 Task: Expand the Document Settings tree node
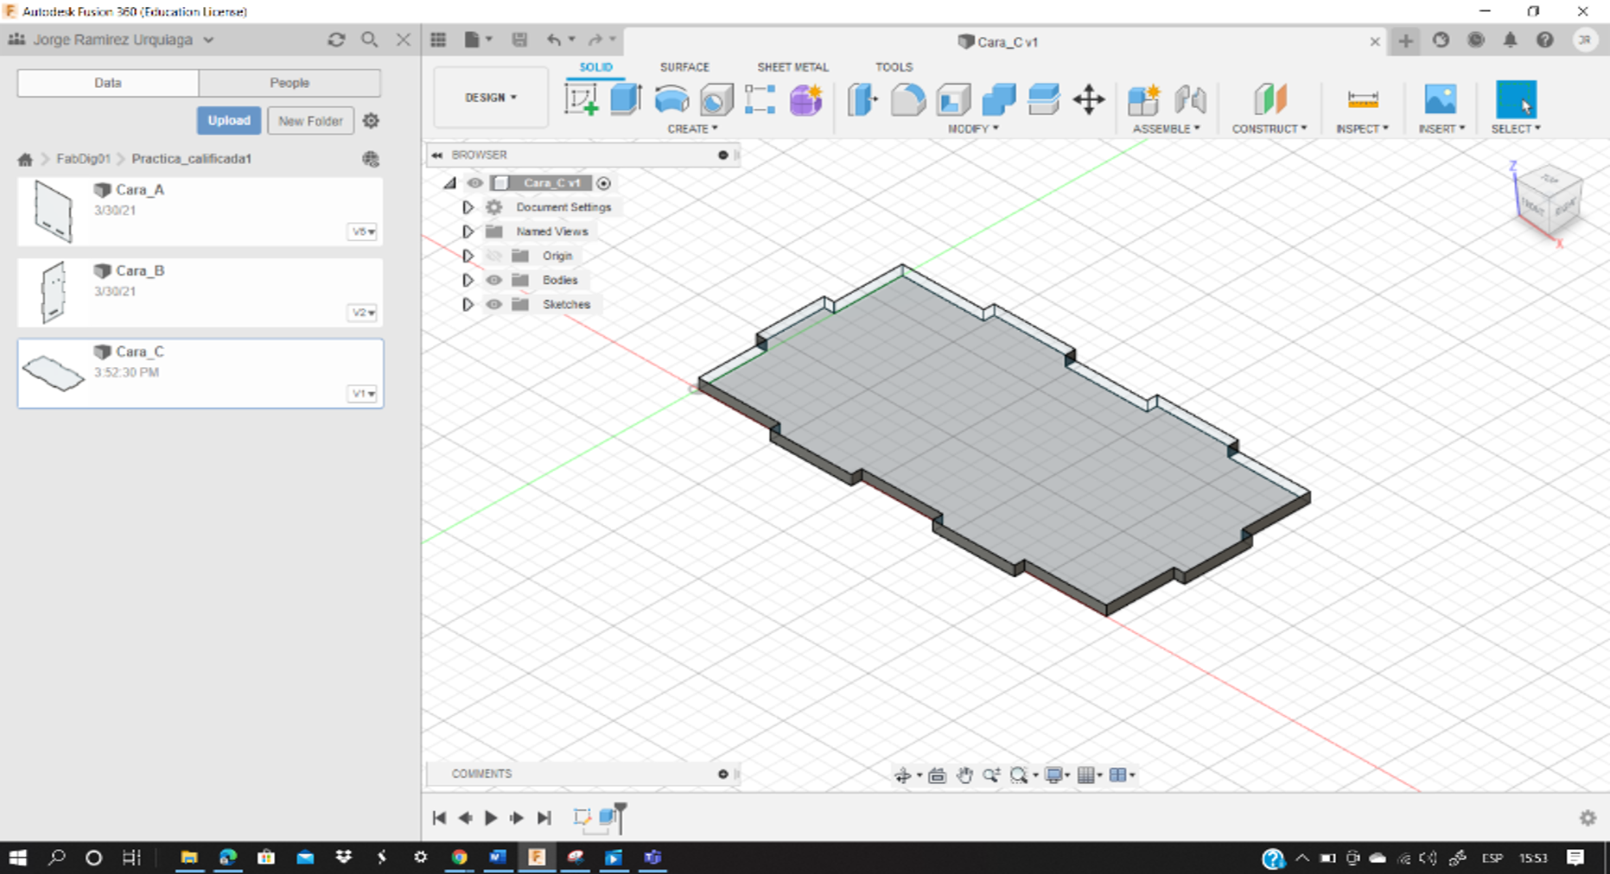pos(468,207)
